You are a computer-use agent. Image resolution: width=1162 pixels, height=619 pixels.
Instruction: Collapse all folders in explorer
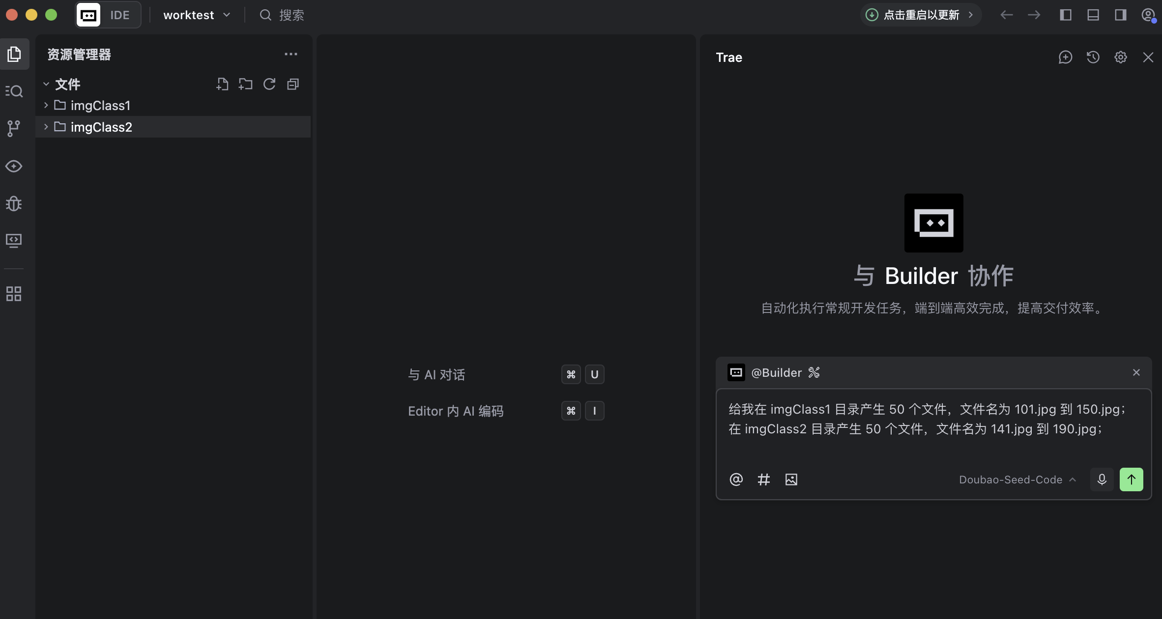pos(293,84)
